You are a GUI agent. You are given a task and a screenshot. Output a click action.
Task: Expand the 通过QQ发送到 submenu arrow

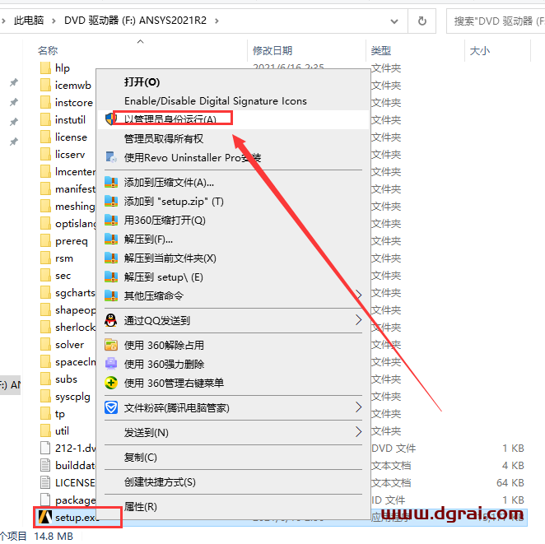pyautogui.click(x=359, y=320)
